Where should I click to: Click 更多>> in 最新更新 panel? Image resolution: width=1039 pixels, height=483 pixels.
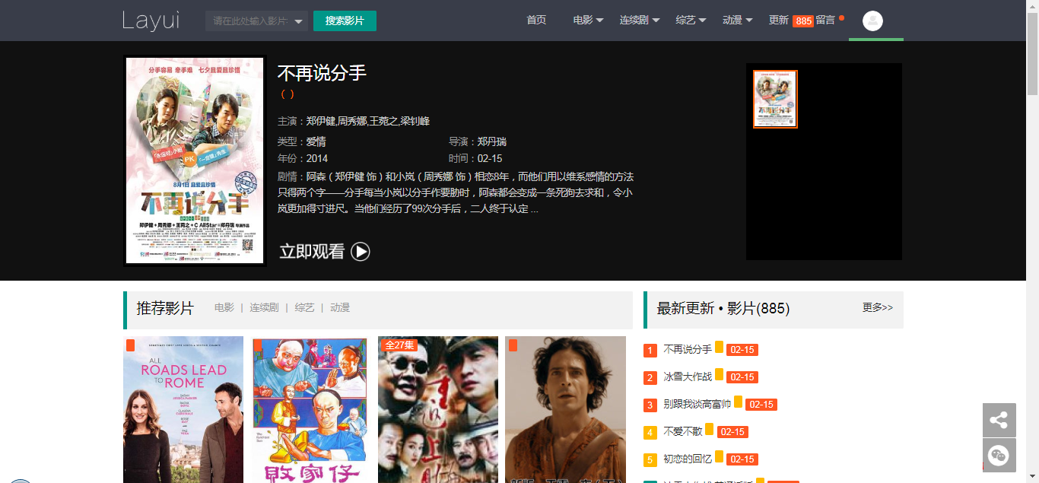click(878, 308)
